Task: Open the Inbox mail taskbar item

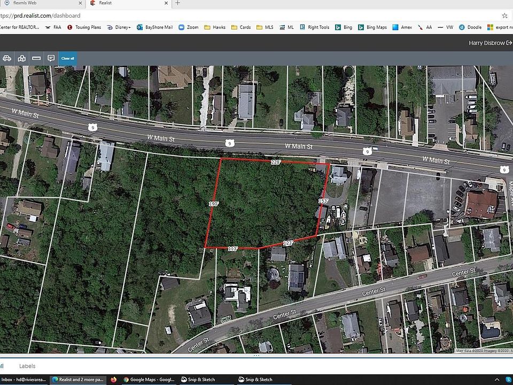Action: point(24,380)
